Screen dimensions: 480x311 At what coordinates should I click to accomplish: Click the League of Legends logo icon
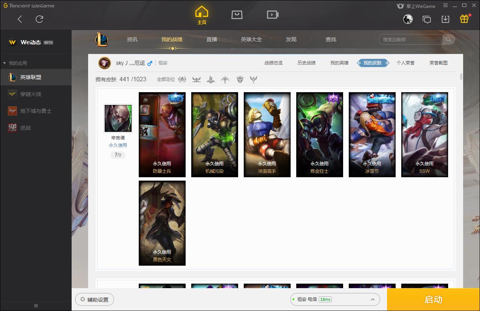click(x=101, y=39)
